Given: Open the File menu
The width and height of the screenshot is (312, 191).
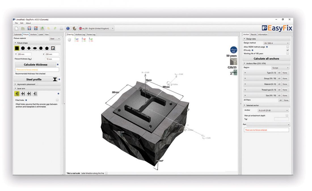Looking at the screenshot, I should 16,23.
